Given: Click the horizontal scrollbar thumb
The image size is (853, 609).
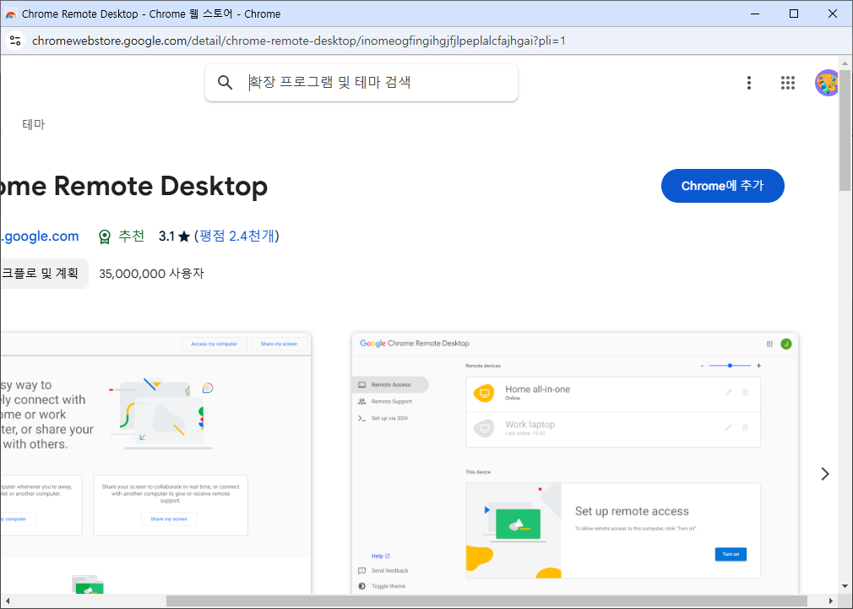Looking at the screenshot, I should pyautogui.click(x=486, y=601).
